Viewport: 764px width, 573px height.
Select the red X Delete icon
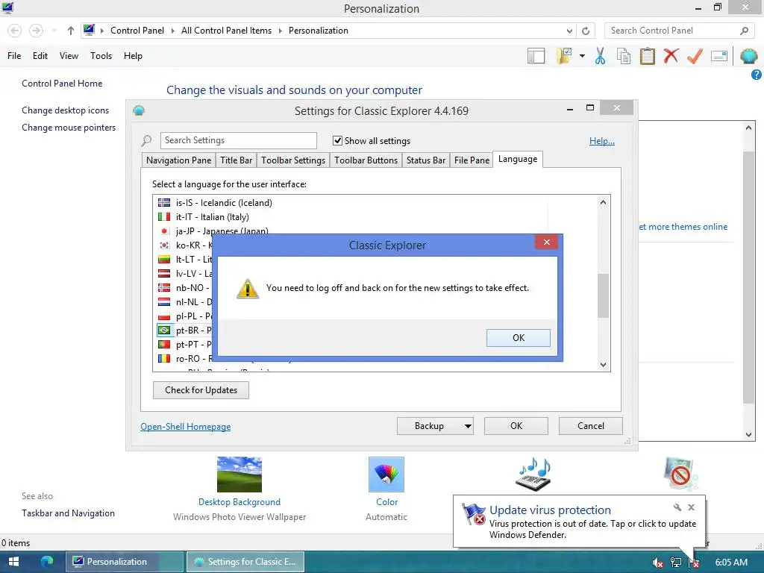tap(671, 56)
